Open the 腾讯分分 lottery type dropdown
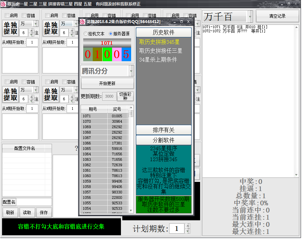The height and width of the screenshot is (239, 302). (131, 71)
